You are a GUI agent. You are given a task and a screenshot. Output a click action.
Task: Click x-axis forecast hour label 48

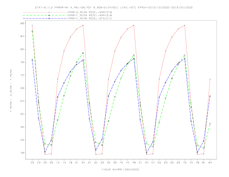tap(134, 163)
